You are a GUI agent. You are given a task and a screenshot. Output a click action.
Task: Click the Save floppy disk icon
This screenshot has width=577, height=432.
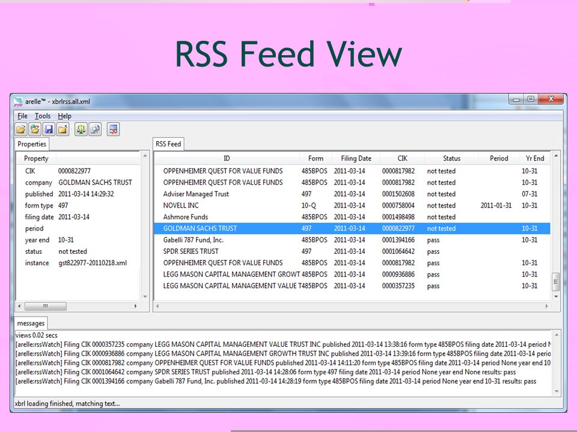[49, 130]
